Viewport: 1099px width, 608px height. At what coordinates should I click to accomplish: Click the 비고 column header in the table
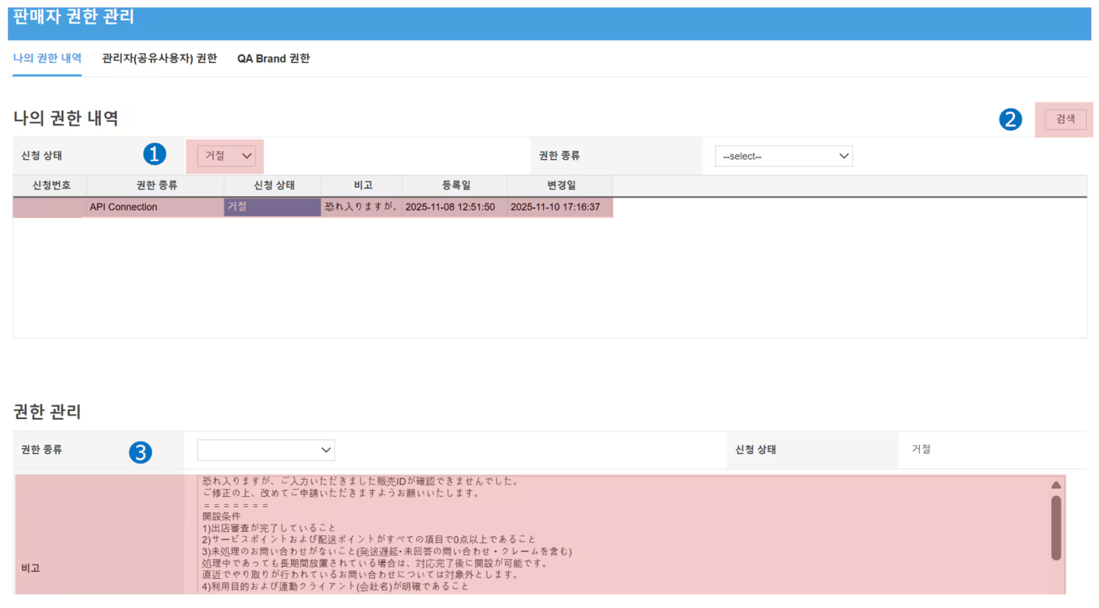(363, 186)
